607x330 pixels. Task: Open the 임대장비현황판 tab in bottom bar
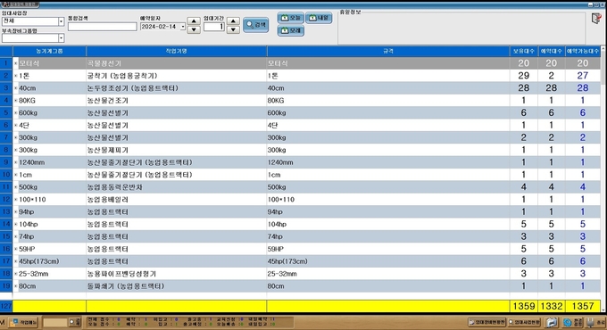point(487,322)
